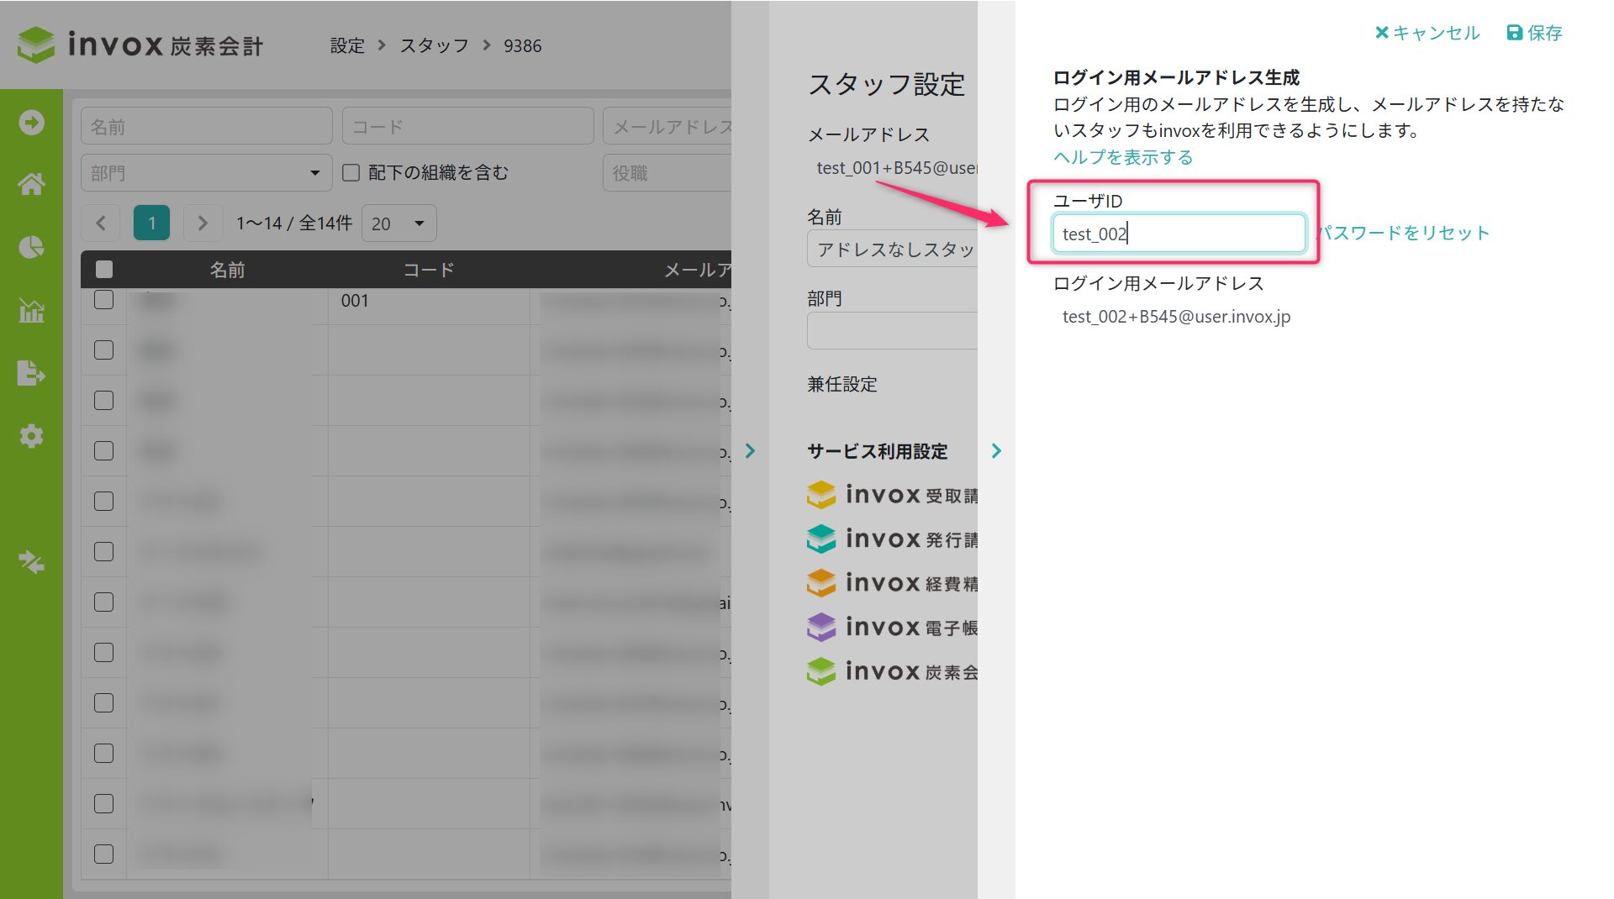Go to 設定 in the breadcrumb
This screenshot has height=899, width=1614.
pyautogui.click(x=347, y=45)
